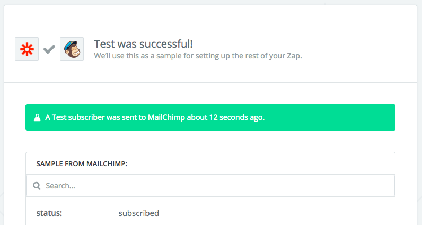Click the word 'Test' in main heading

104,44
